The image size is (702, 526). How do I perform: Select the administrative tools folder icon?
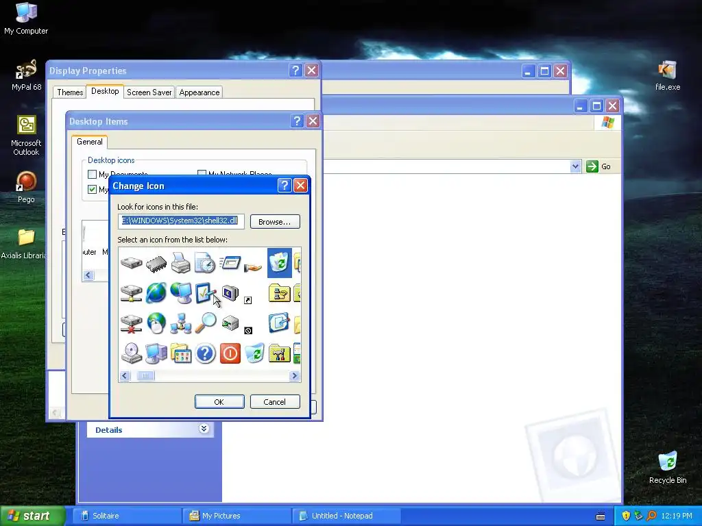point(280,353)
